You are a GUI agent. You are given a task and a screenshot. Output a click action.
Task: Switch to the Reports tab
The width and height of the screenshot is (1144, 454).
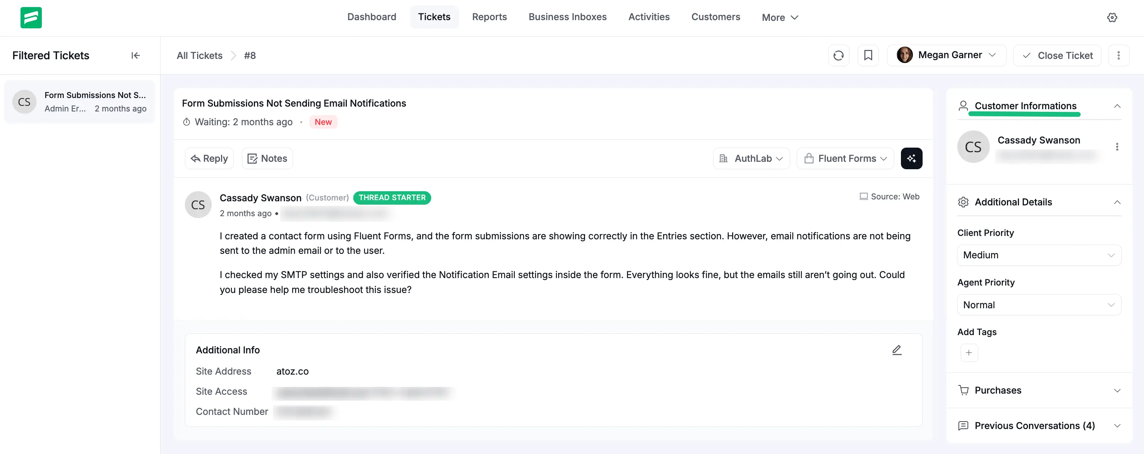tap(489, 17)
